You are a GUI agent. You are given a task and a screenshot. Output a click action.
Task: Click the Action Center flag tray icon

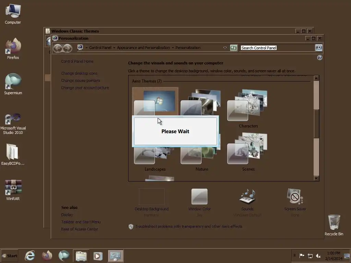(302, 255)
